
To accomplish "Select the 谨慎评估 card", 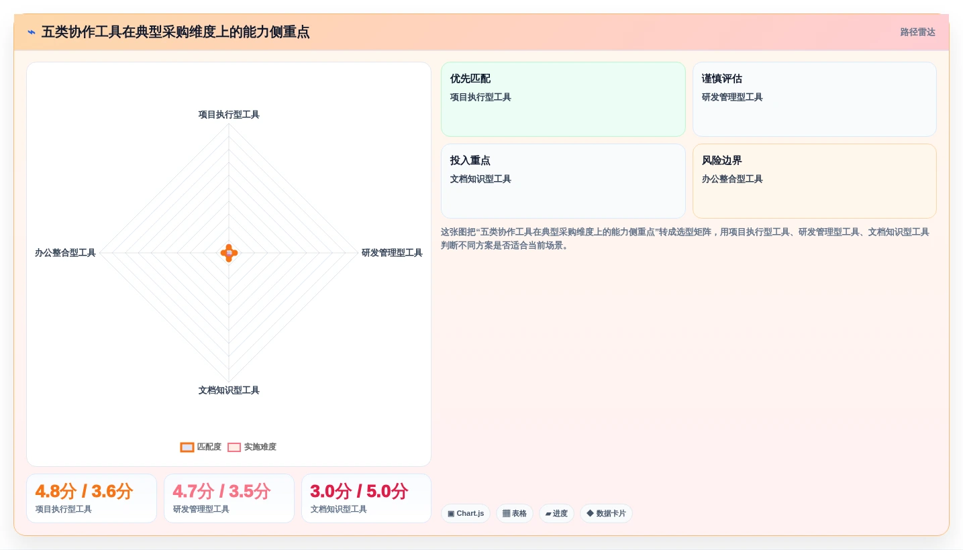I will 814,99.
